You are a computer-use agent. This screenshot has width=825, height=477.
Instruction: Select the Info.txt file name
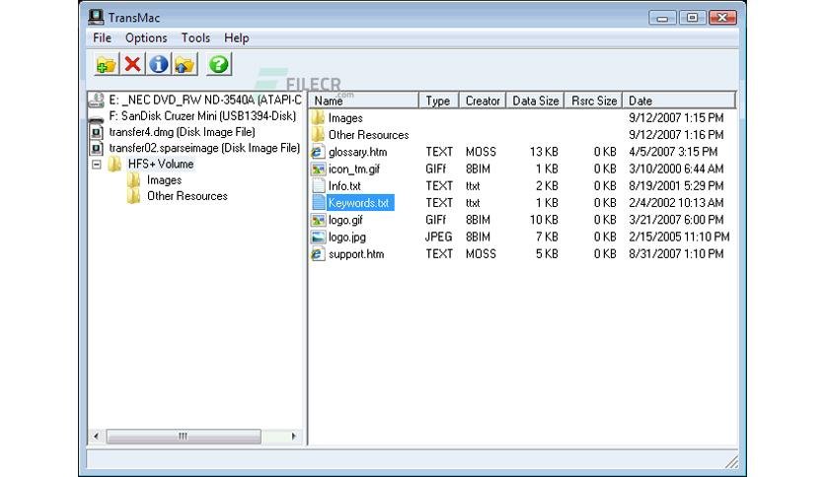(x=344, y=185)
